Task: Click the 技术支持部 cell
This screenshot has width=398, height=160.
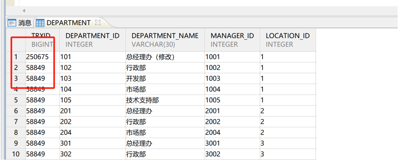Action: 142,100
